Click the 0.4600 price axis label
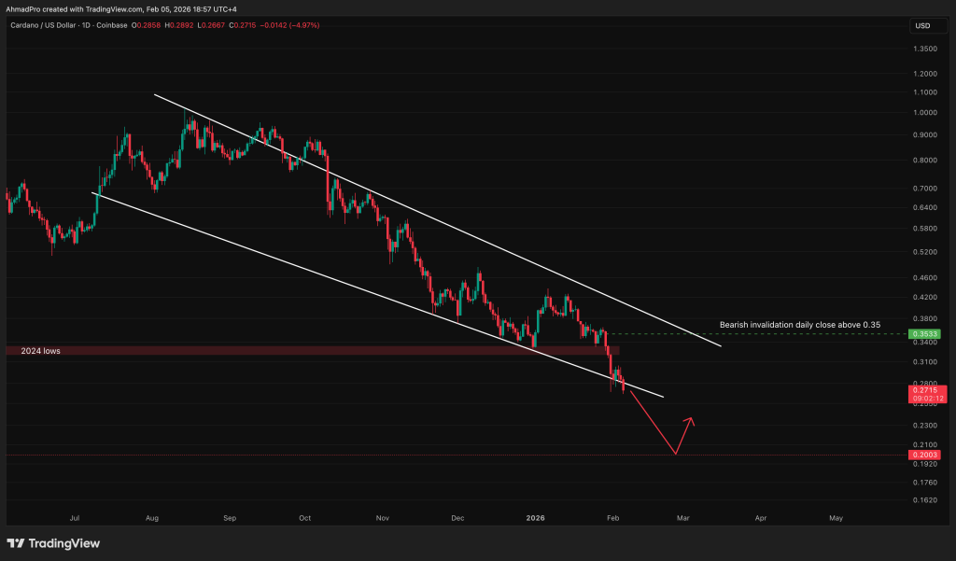This screenshot has width=956, height=561. point(925,278)
